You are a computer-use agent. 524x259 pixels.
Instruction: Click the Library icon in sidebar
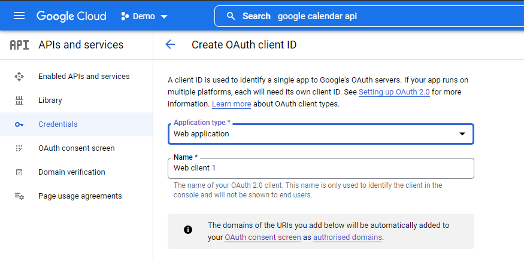(x=19, y=100)
